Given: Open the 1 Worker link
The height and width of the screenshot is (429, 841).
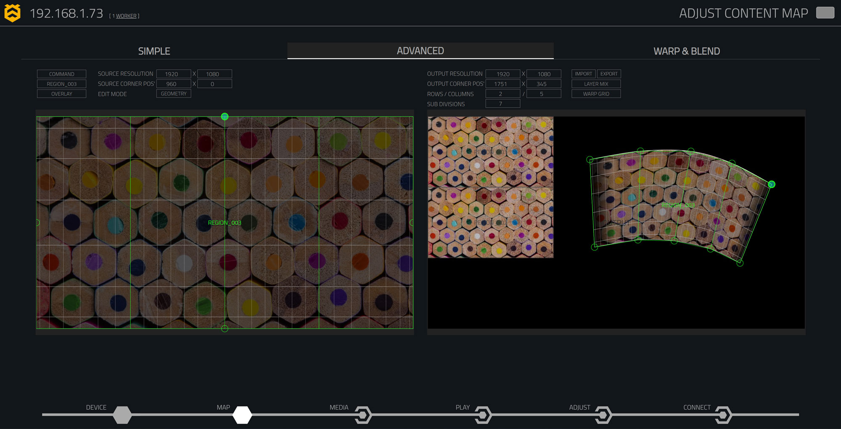Looking at the screenshot, I should coord(126,16).
